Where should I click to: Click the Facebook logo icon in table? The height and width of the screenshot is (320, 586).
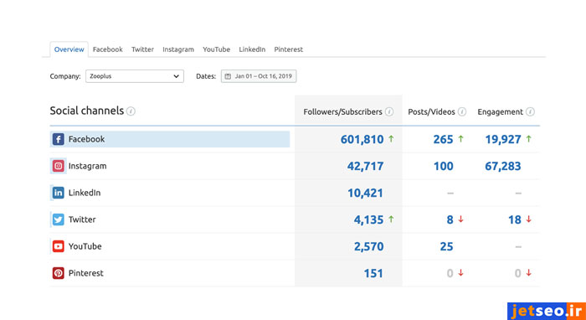coord(59,139)
